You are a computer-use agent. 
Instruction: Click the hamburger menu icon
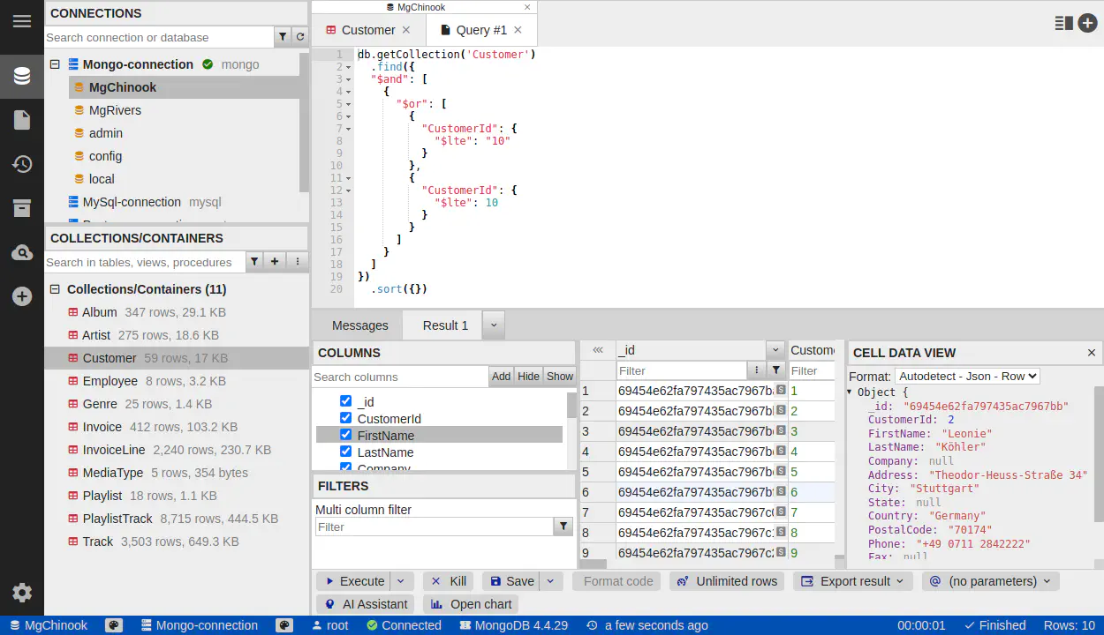tap(22, 21)
